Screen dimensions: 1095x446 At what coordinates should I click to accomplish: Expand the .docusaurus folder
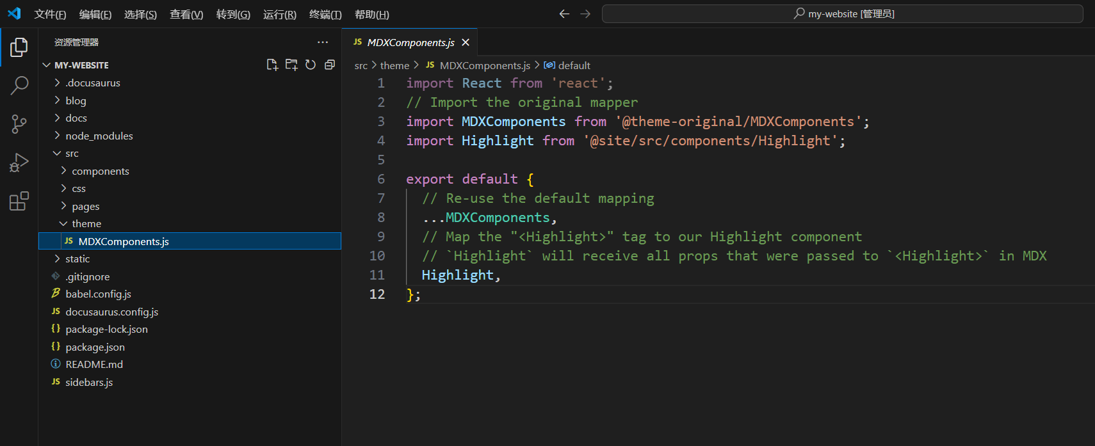point(57,83)
